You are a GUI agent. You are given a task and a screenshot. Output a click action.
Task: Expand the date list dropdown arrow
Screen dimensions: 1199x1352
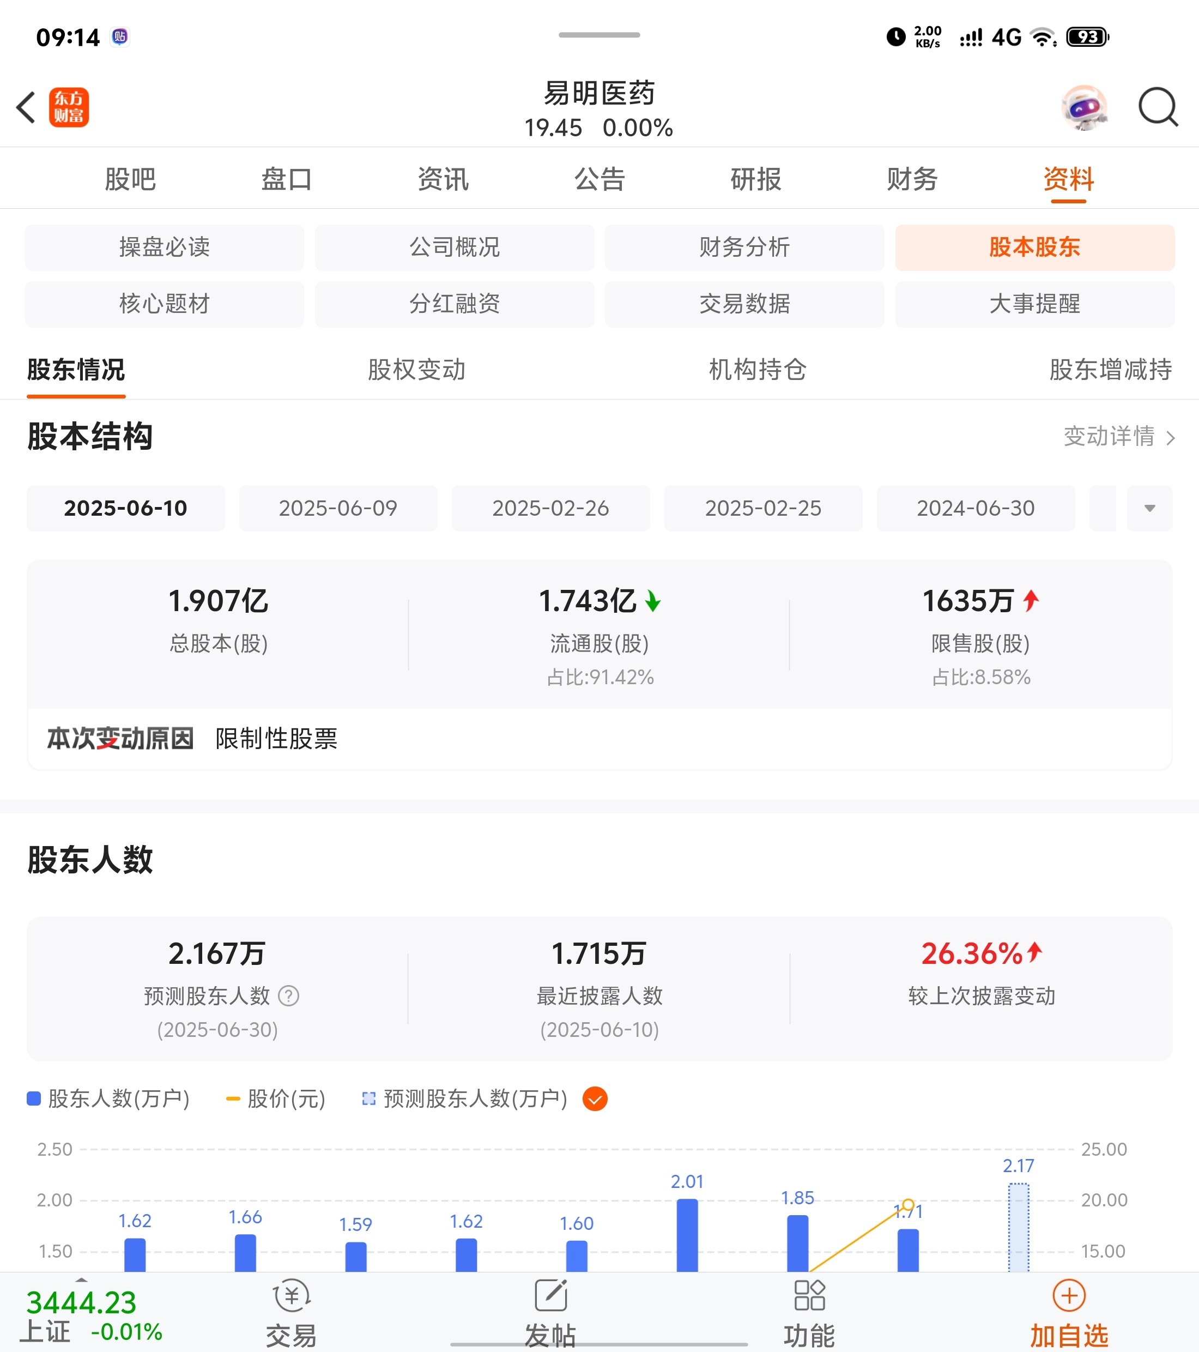1149,508
